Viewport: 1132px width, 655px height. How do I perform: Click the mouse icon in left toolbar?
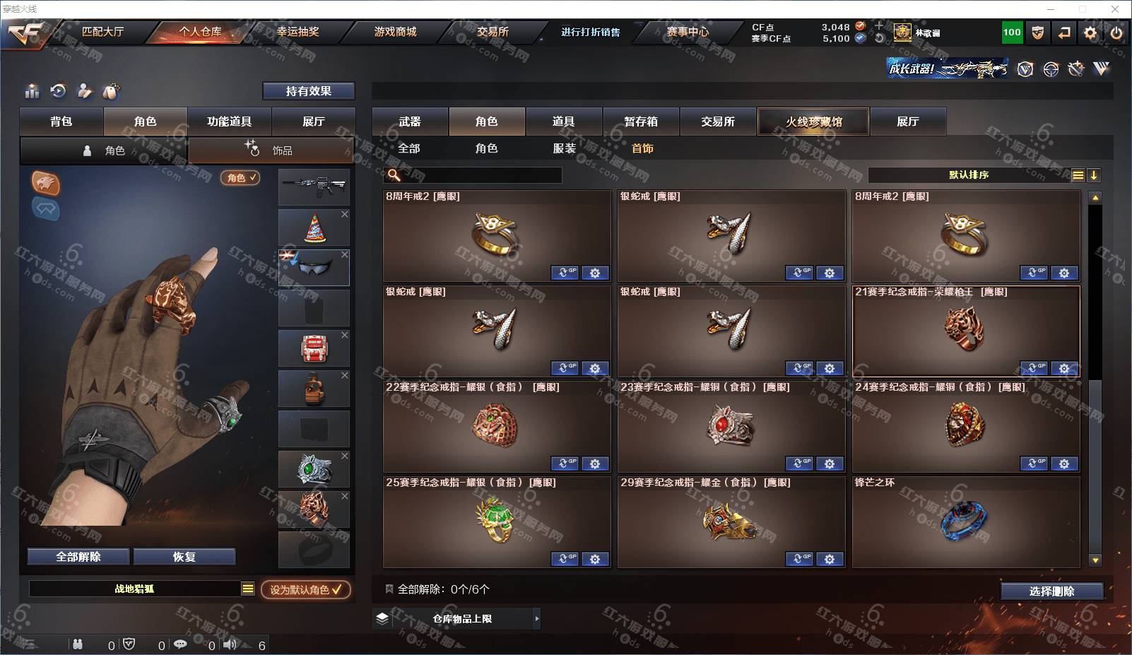111,91
